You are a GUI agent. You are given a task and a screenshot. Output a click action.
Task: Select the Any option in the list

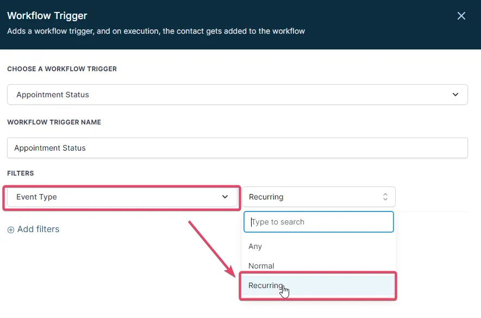click(255, 246)
